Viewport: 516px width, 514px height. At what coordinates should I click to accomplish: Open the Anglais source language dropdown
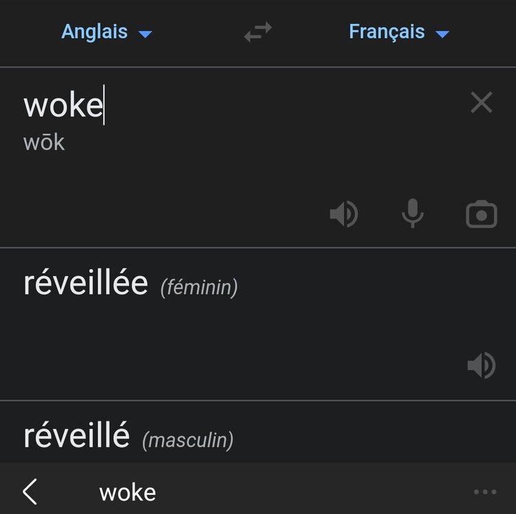pyautogui.click(x=106, y=32)
